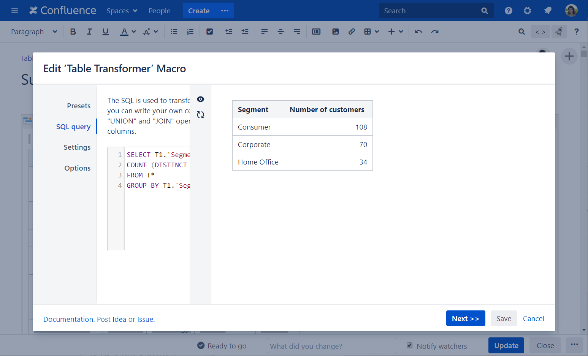The height and width of the screenshot is (356, 588).
Task: Toggle the Notify watchers checkbox
Action: click(409, 345)
